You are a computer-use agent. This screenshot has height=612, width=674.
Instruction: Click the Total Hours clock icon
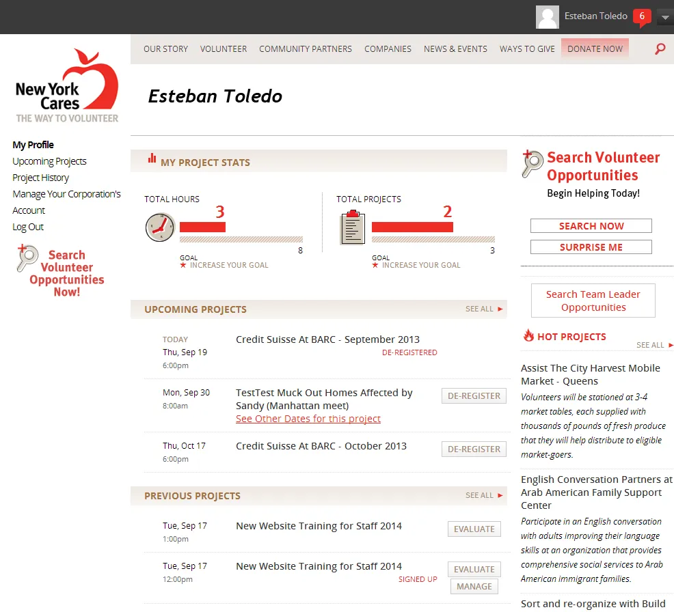[160, 227]
